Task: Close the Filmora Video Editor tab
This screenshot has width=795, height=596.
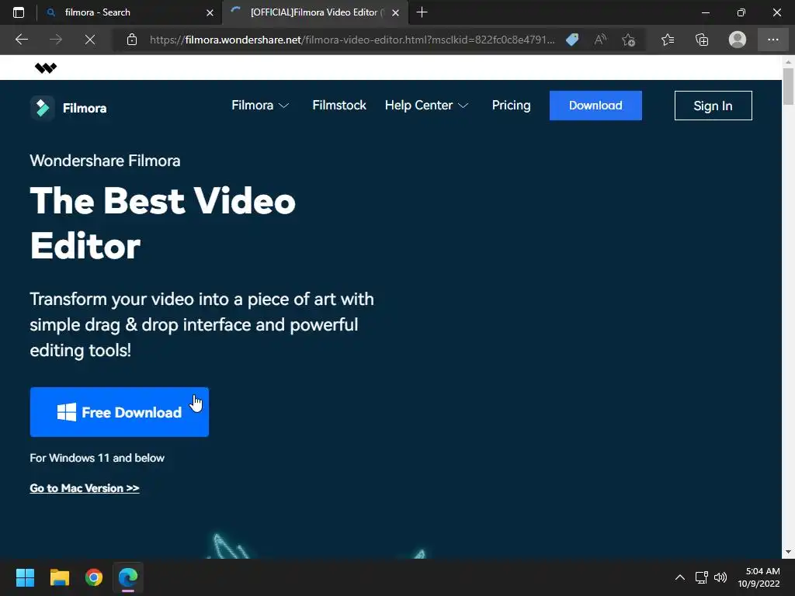Action: coord(395,12)
